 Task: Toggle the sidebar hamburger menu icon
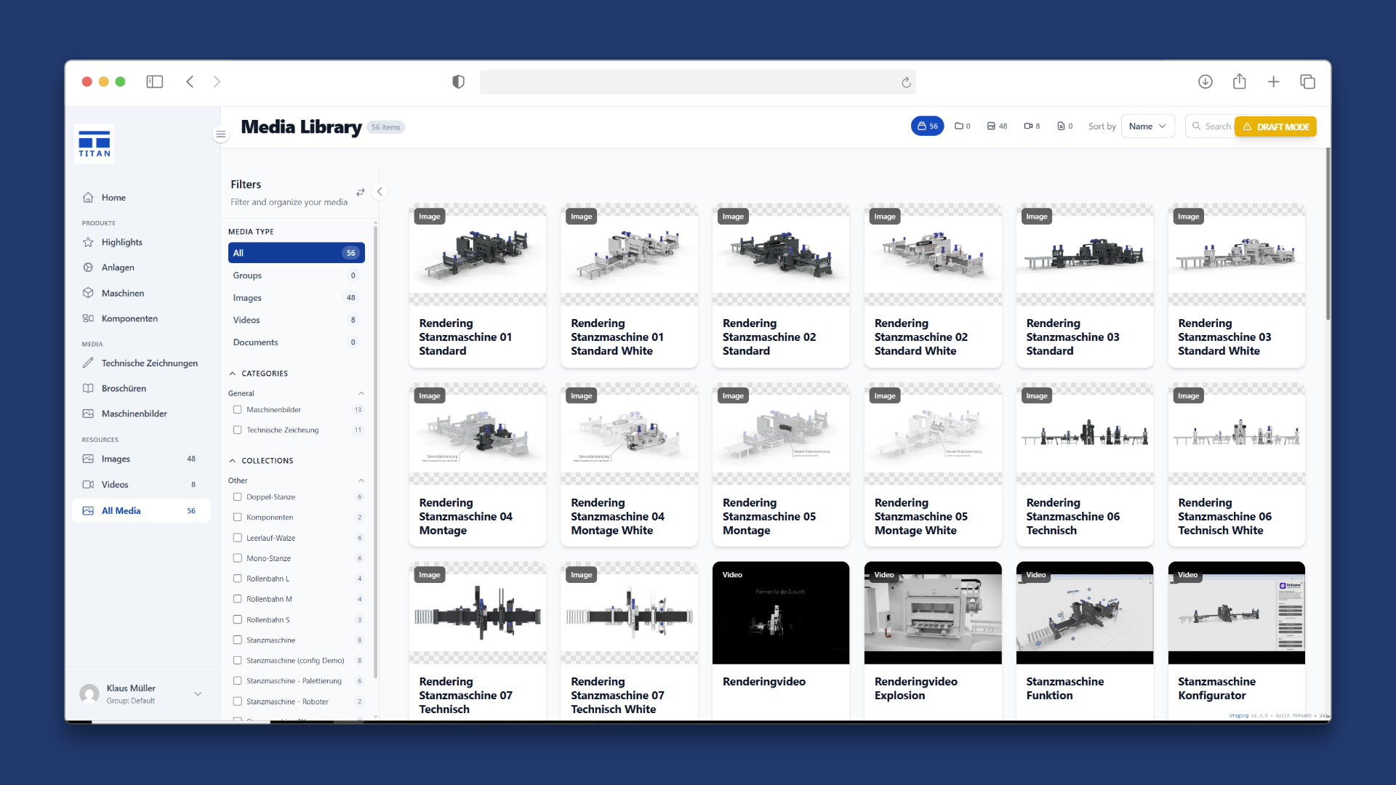coord(221,134)
